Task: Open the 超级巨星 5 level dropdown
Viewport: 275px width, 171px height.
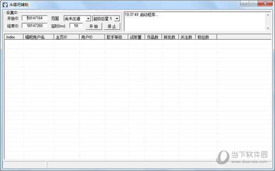Action: click(106, 19)
